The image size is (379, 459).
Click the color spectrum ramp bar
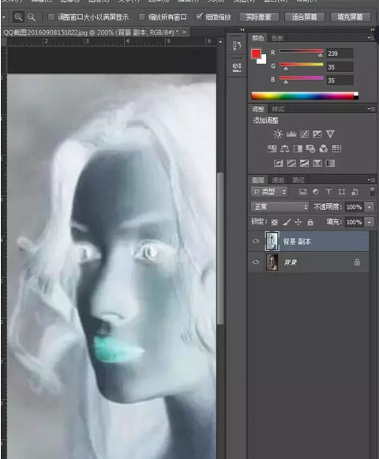pyautogui.click(x=305, y=96)
